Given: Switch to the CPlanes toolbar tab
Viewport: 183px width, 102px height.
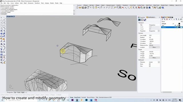Looking at the screenshot, I should [x=85, y=5].
